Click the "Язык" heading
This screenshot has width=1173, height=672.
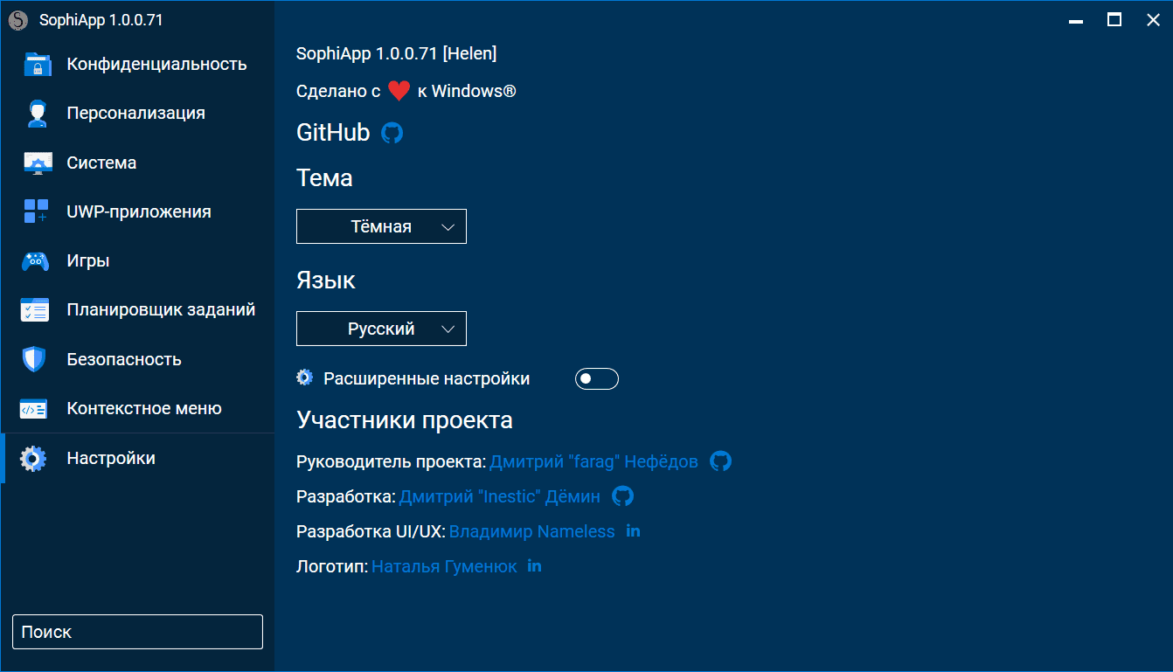pyautogui.click(x=326, y=281)
